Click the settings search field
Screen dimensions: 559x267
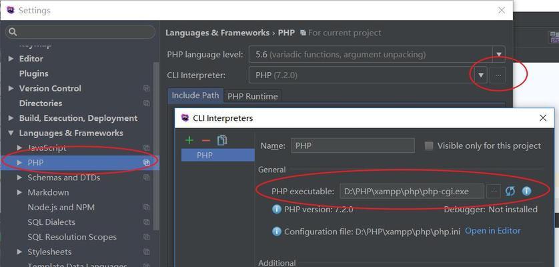pyautogui.click(x=80, y=32)
